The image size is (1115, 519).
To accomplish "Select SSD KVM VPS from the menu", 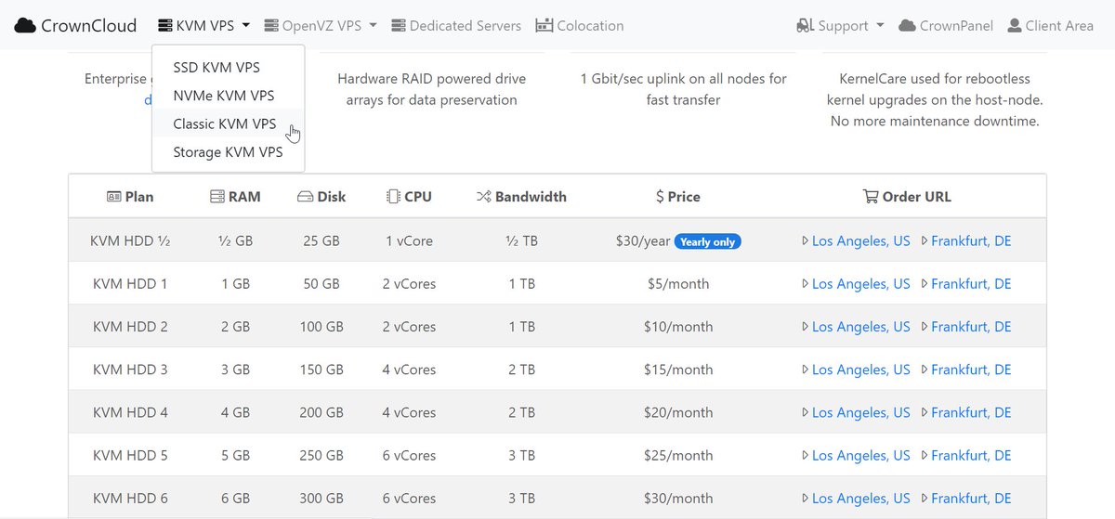I will coord(228,68).
